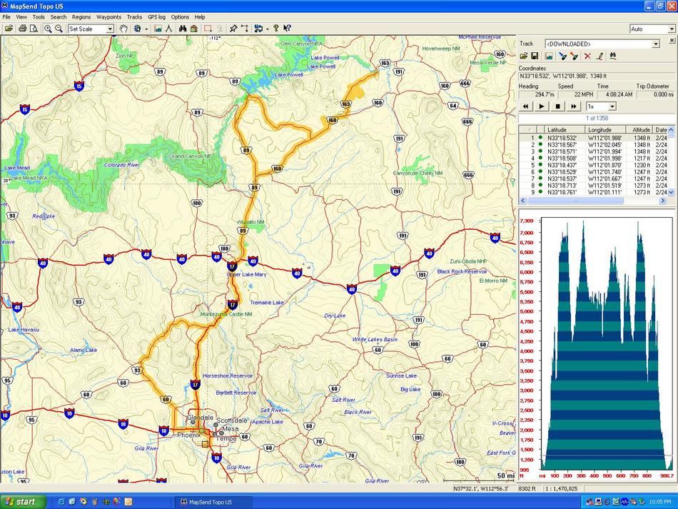Open the View menu

(x=21, y=17)
